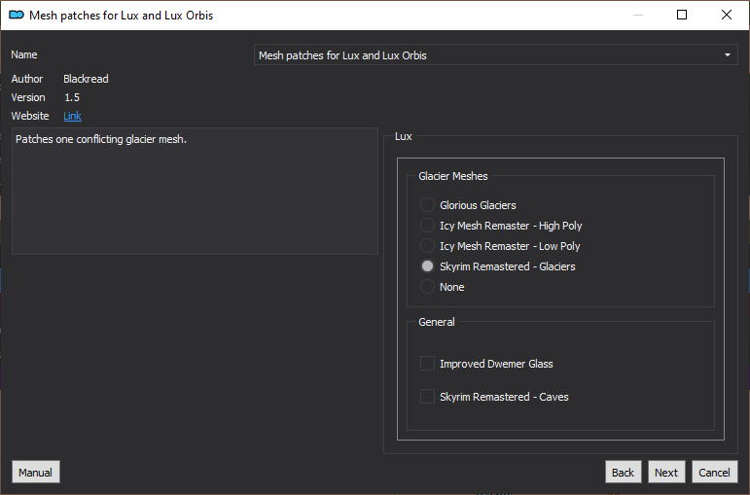Click the version value 1.5
Screen dimensions: 750x495
coord(72,97)
